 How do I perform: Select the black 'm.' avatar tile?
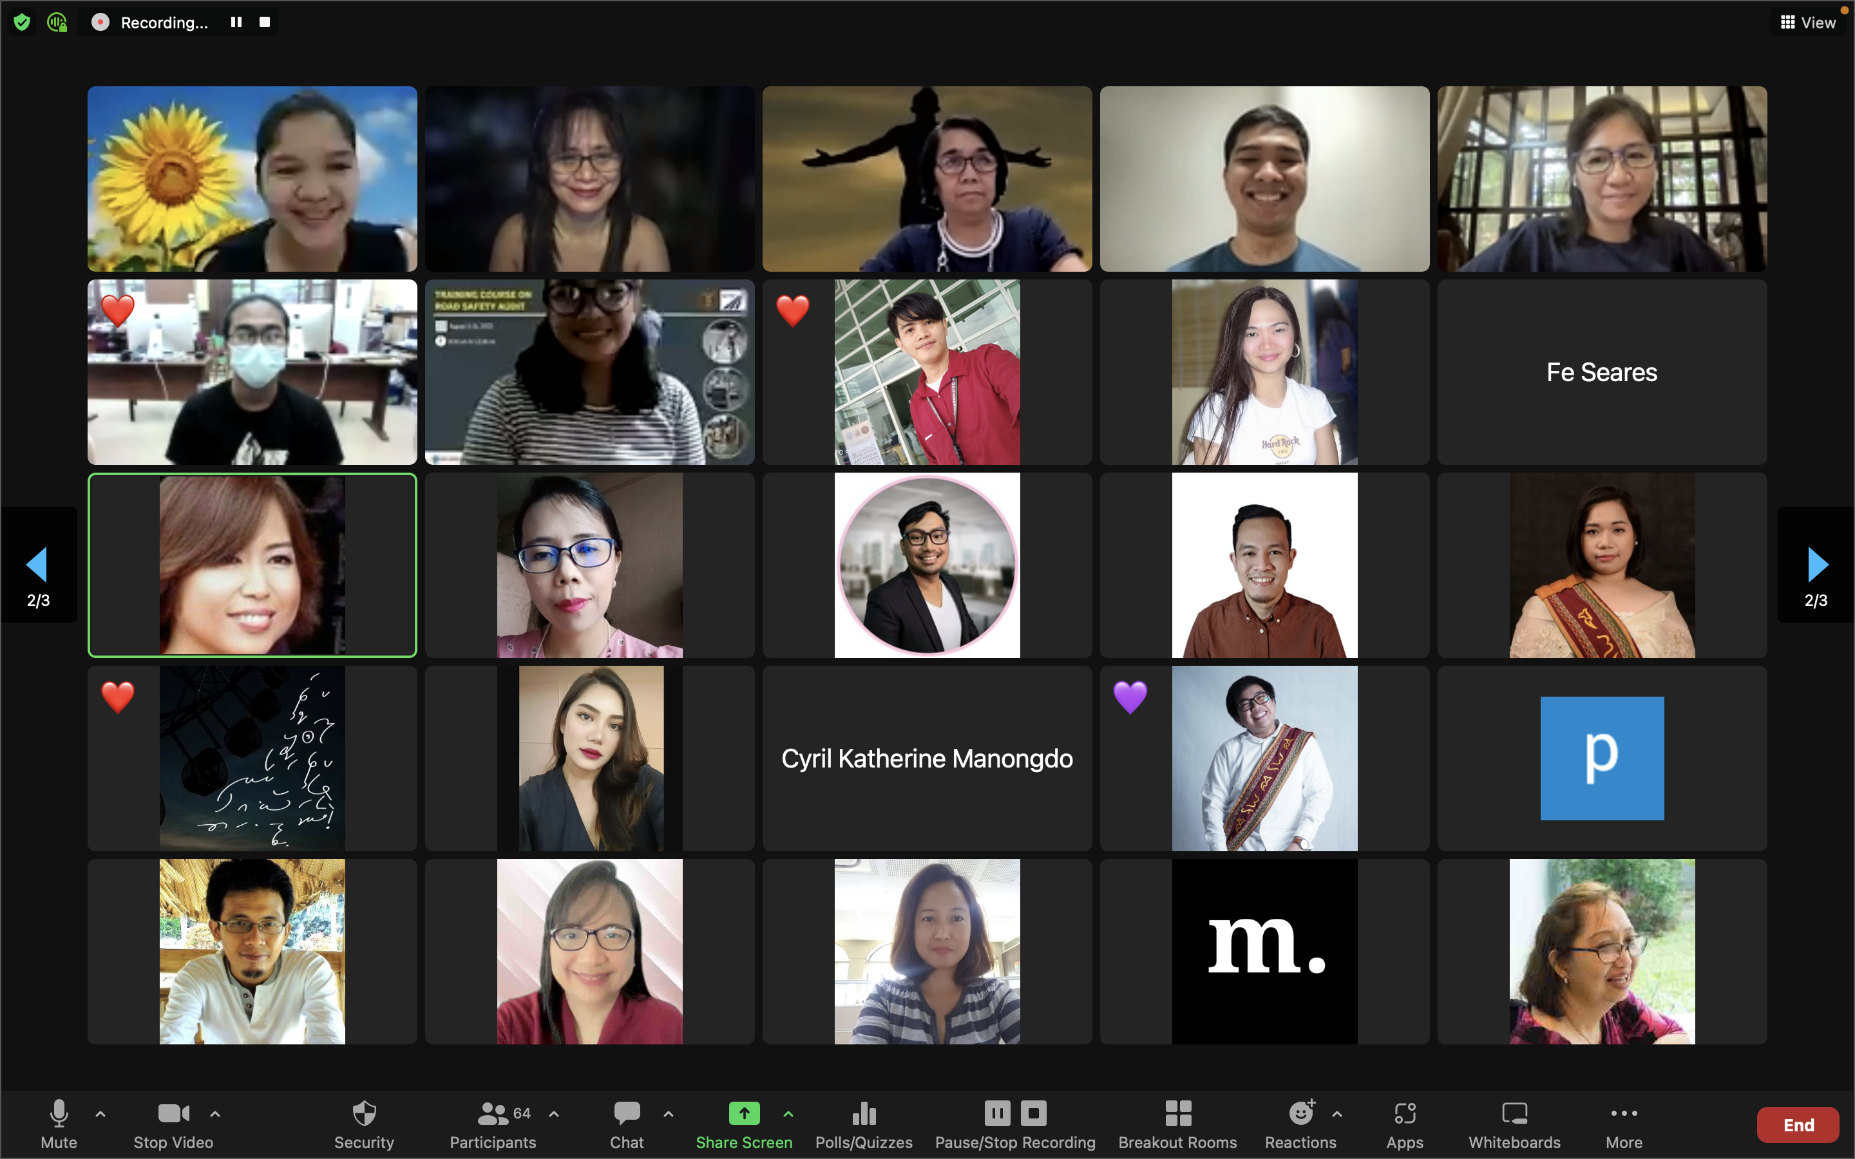coord(1265,951)
